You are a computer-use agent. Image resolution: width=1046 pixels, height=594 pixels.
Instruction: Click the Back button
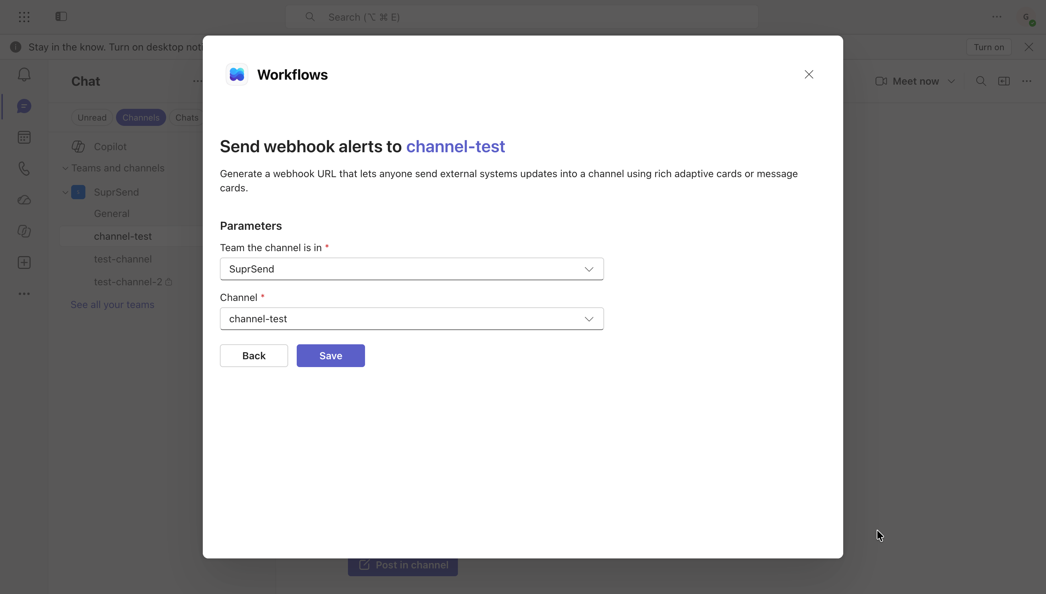tap(254, 356)
